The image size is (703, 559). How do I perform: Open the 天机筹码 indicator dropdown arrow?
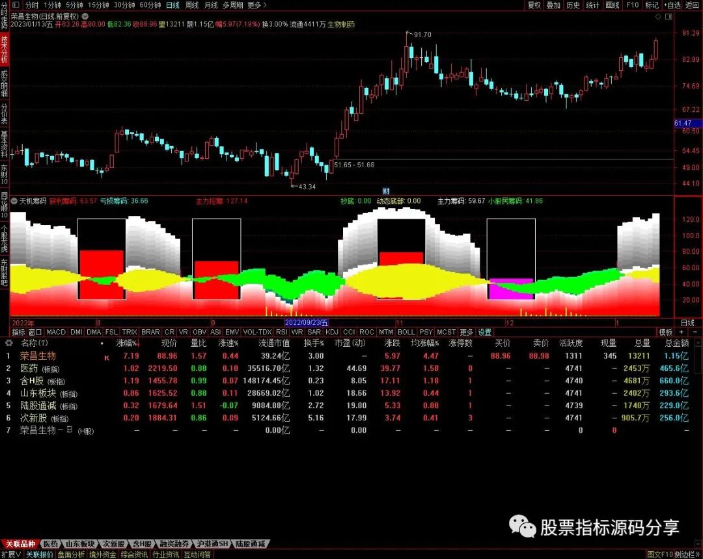pyautogui.click(x=14, y=201)
